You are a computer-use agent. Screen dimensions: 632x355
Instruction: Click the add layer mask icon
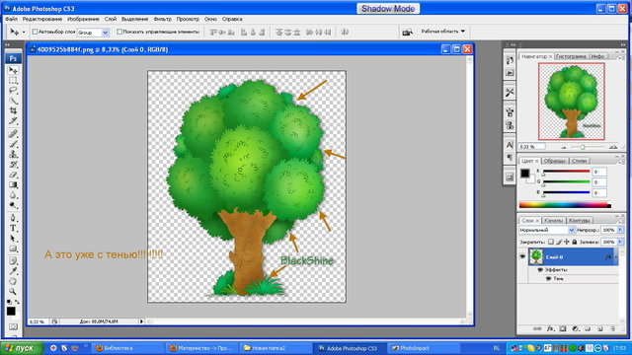point(563,328)
